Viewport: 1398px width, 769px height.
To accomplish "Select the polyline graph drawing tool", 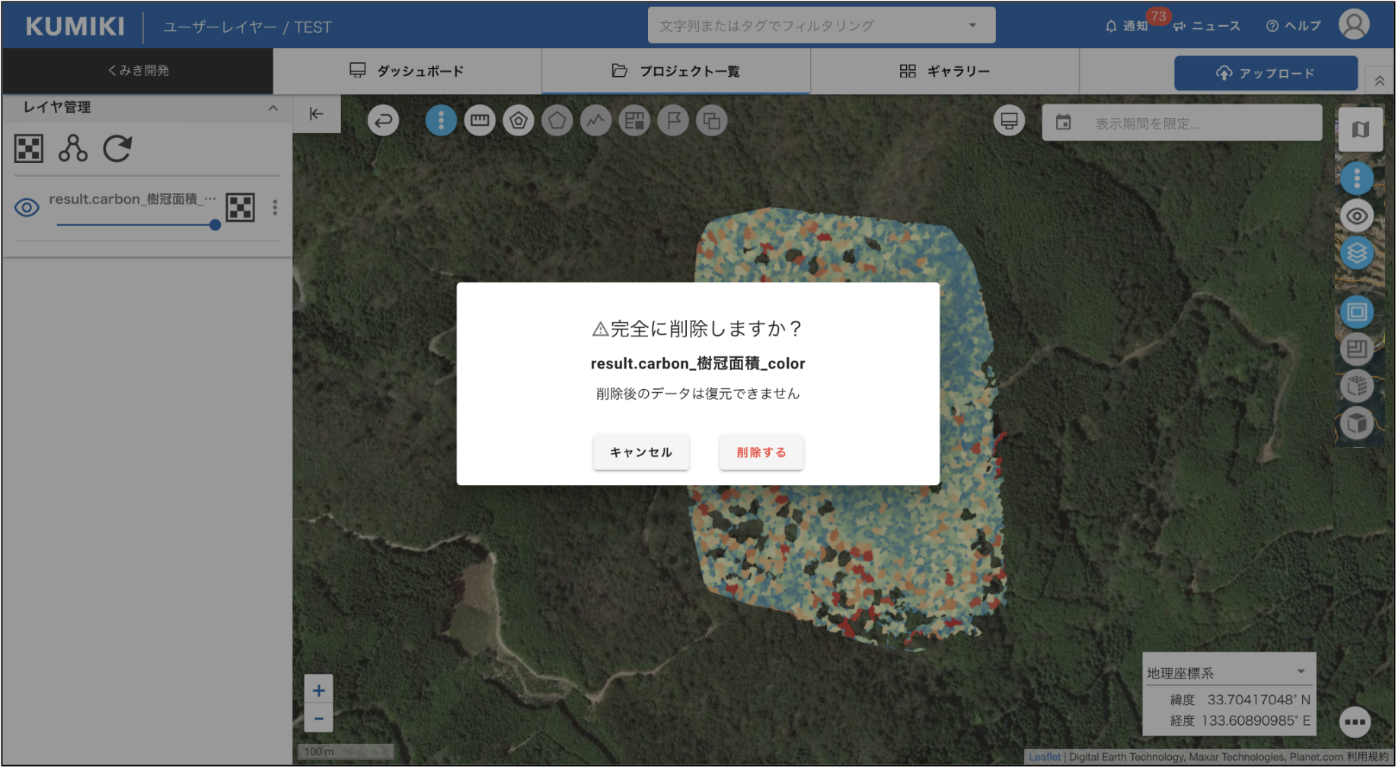I will 595,120.
